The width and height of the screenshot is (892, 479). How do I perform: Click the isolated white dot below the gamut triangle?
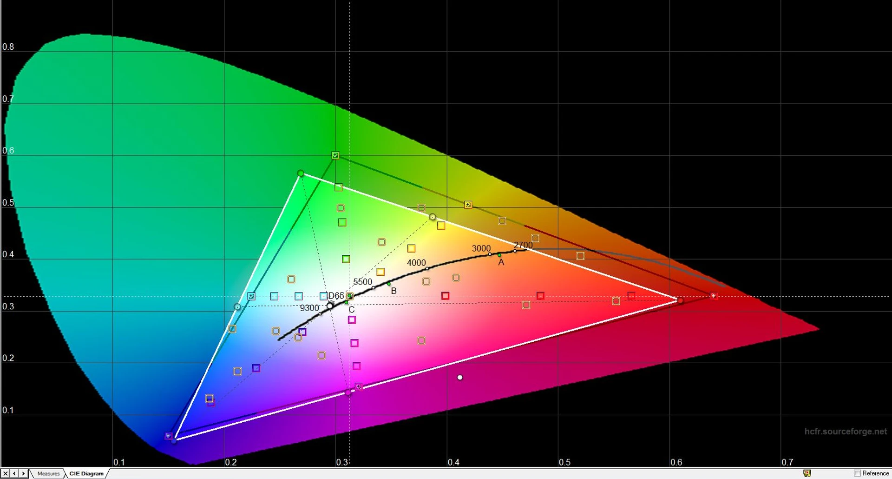460,378
